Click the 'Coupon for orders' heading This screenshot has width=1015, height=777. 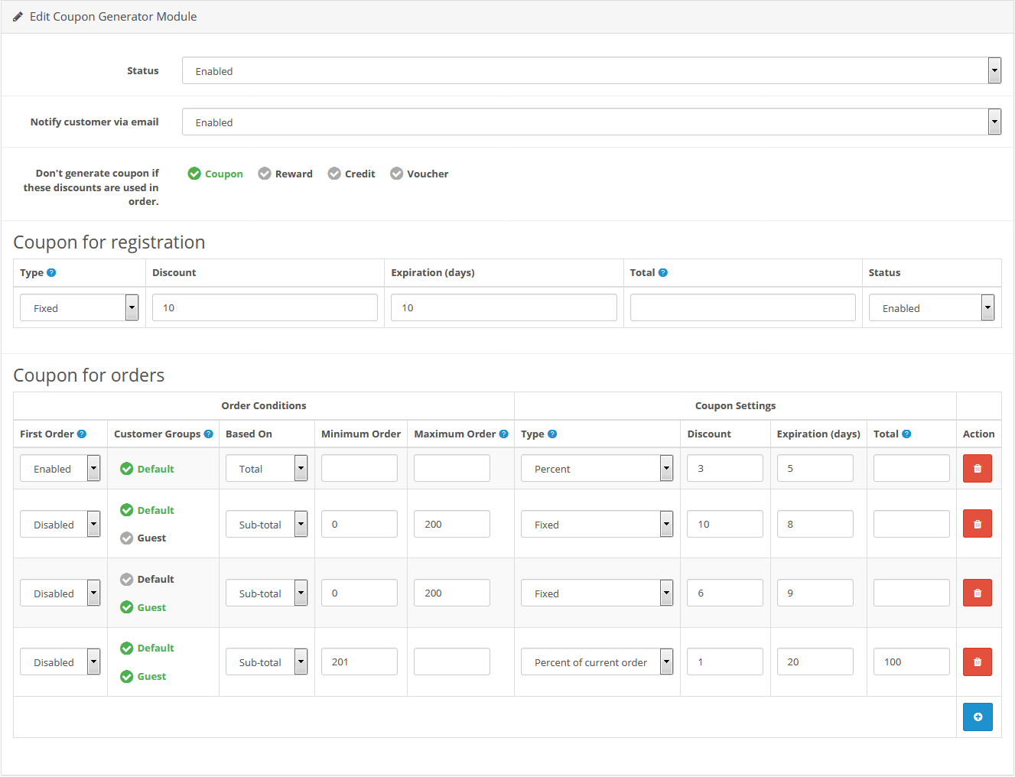pos(89,375)
